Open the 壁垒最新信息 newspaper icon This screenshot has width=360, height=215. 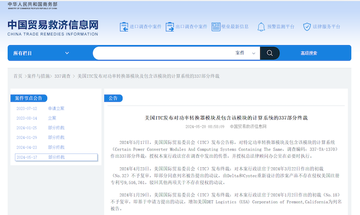216,27
